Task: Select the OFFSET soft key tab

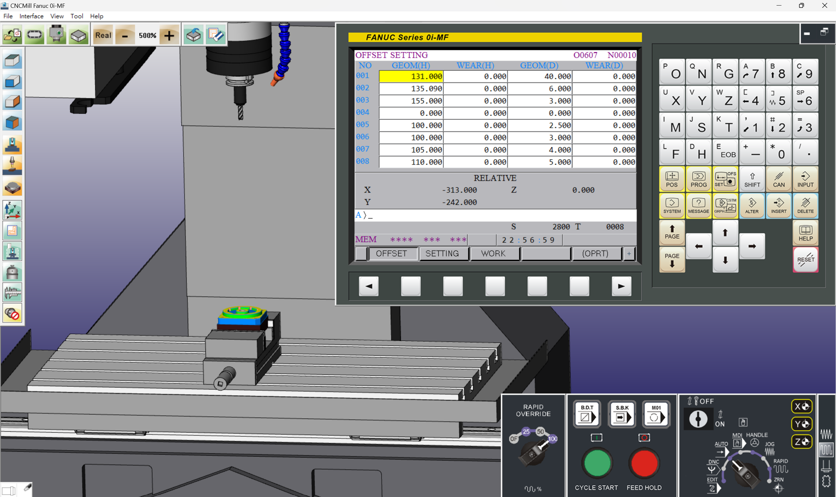Action: click(x=393, y=253)
